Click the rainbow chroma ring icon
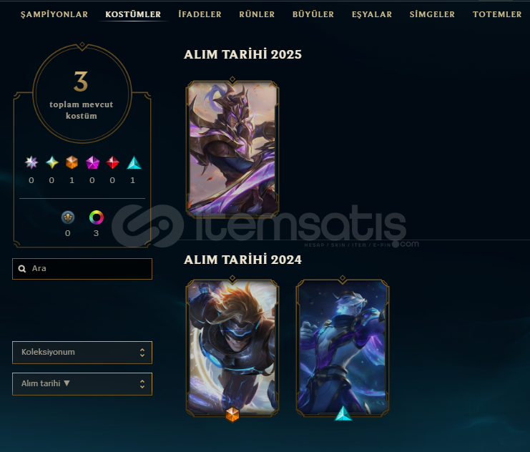Image resolution: width=530 pixels, height=452 pixels. click(x=97, y=217)
